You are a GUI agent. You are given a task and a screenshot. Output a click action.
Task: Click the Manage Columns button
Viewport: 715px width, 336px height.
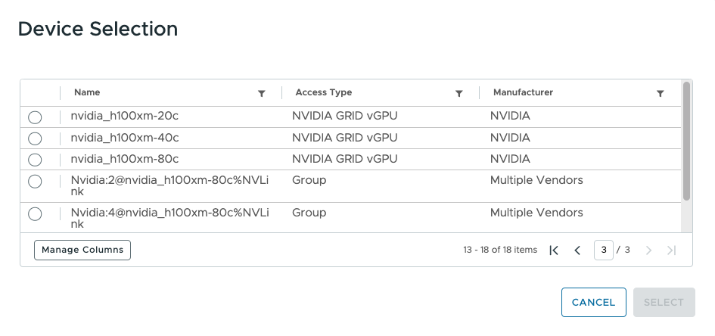pos(82,250)
